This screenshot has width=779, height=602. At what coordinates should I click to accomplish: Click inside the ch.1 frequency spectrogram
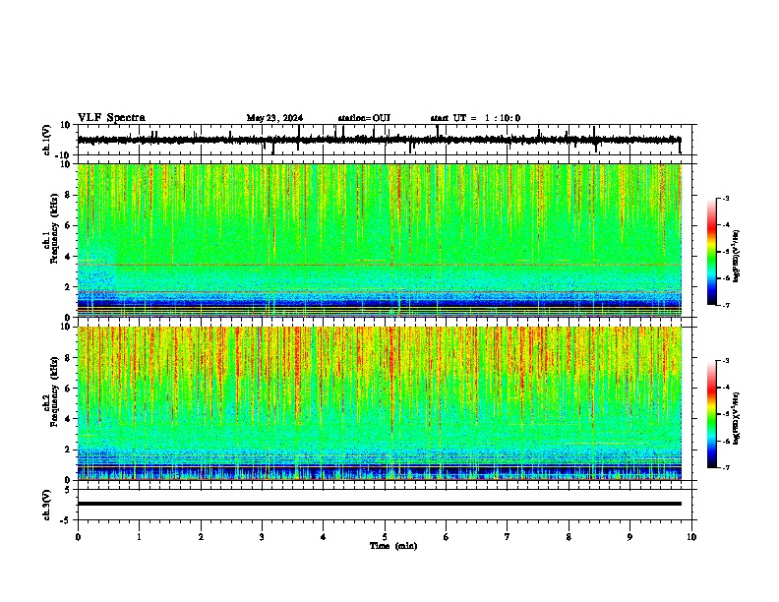tap(380, 240)
